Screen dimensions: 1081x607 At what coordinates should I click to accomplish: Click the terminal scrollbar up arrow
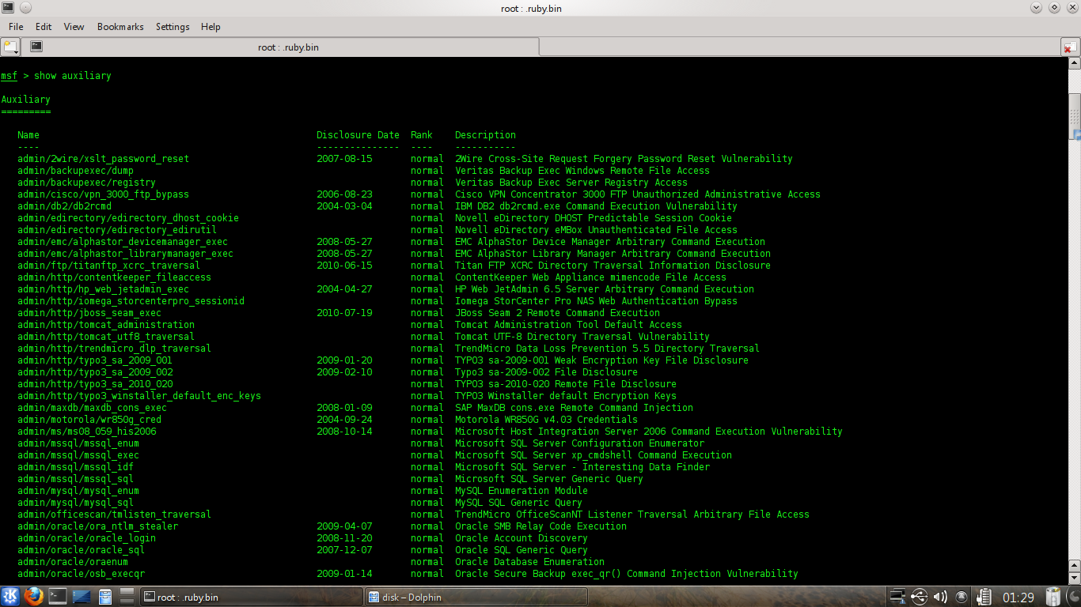[x=1075, y=65]
